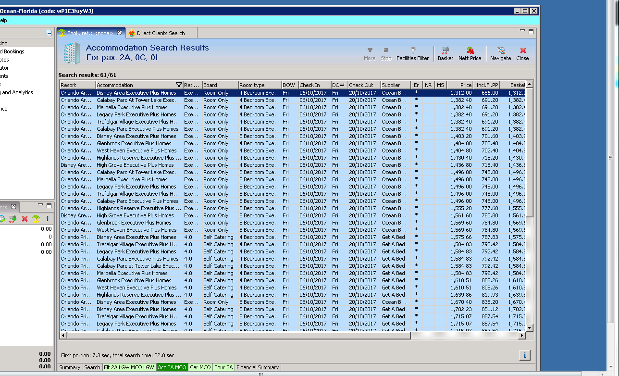Switch to Direct Clients Search tab

(160, 33)
